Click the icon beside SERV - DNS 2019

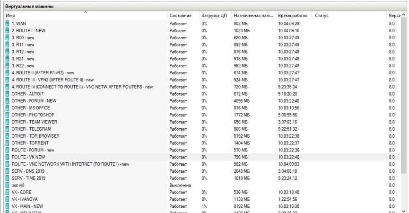coord(7,171)
